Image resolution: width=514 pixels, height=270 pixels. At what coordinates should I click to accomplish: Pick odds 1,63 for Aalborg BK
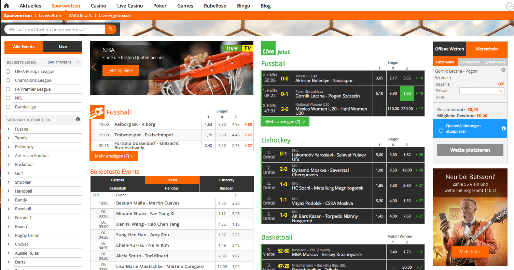pos(208,124)
